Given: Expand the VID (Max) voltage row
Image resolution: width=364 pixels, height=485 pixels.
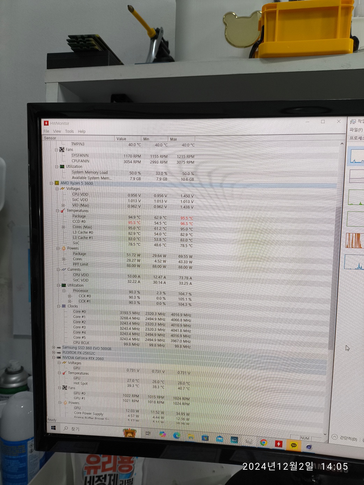Looking at the screenshot, I should 63,205.
